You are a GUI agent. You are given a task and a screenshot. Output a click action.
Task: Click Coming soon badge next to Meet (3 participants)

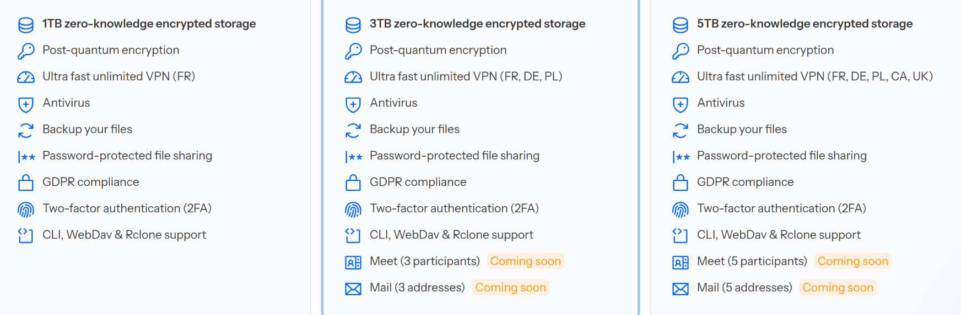click(526, 261)
